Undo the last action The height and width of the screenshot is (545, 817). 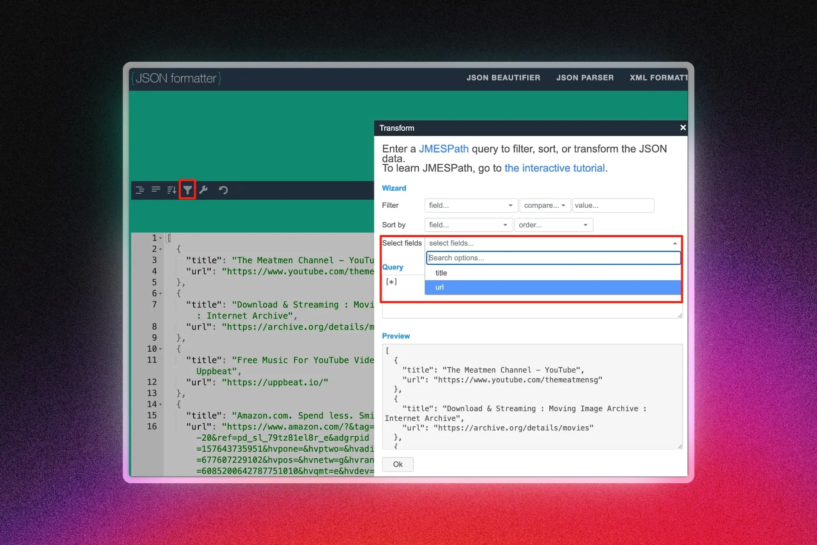223,189
